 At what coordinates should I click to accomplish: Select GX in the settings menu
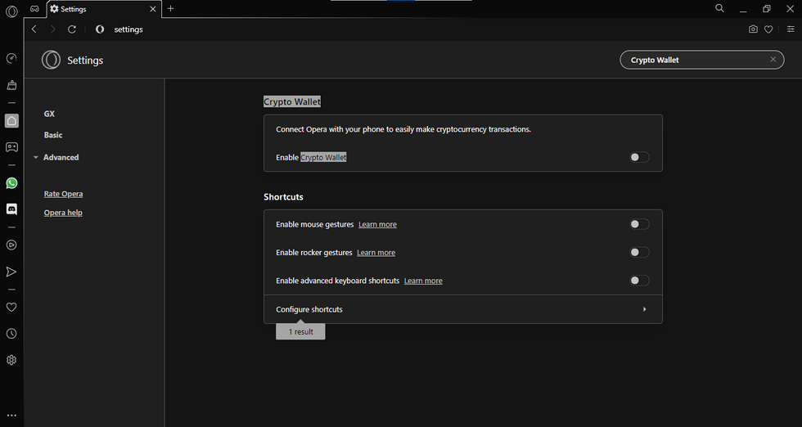click(x=49, y=114)
